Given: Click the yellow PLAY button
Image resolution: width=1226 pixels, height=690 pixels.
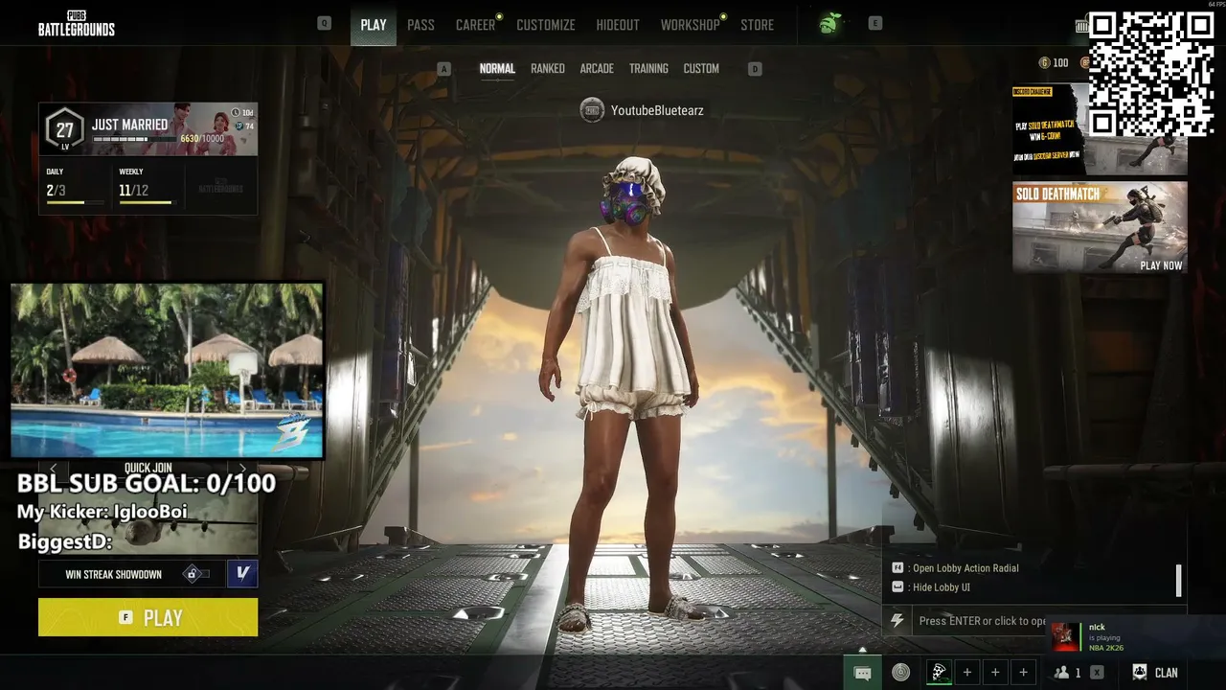Looking at the screenshot, I should [x=148, y=617].
